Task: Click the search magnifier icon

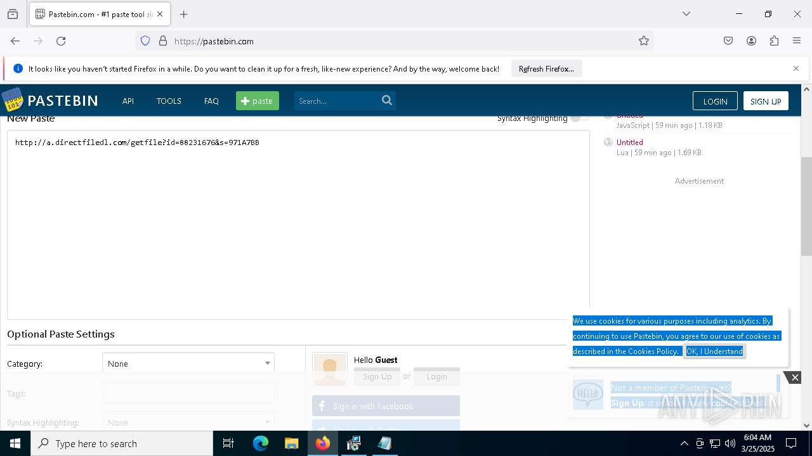Action: 387,100
